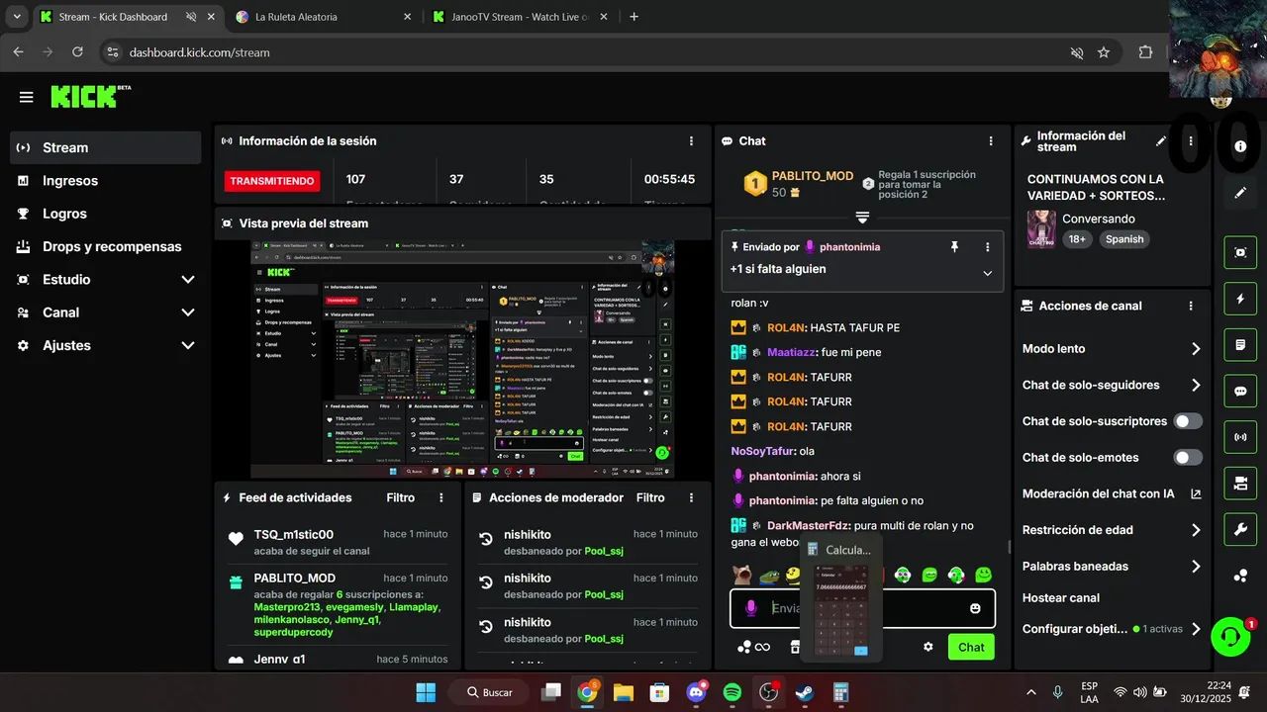
Task: Click Filtro in Feed de actividades
Action: 401,497
